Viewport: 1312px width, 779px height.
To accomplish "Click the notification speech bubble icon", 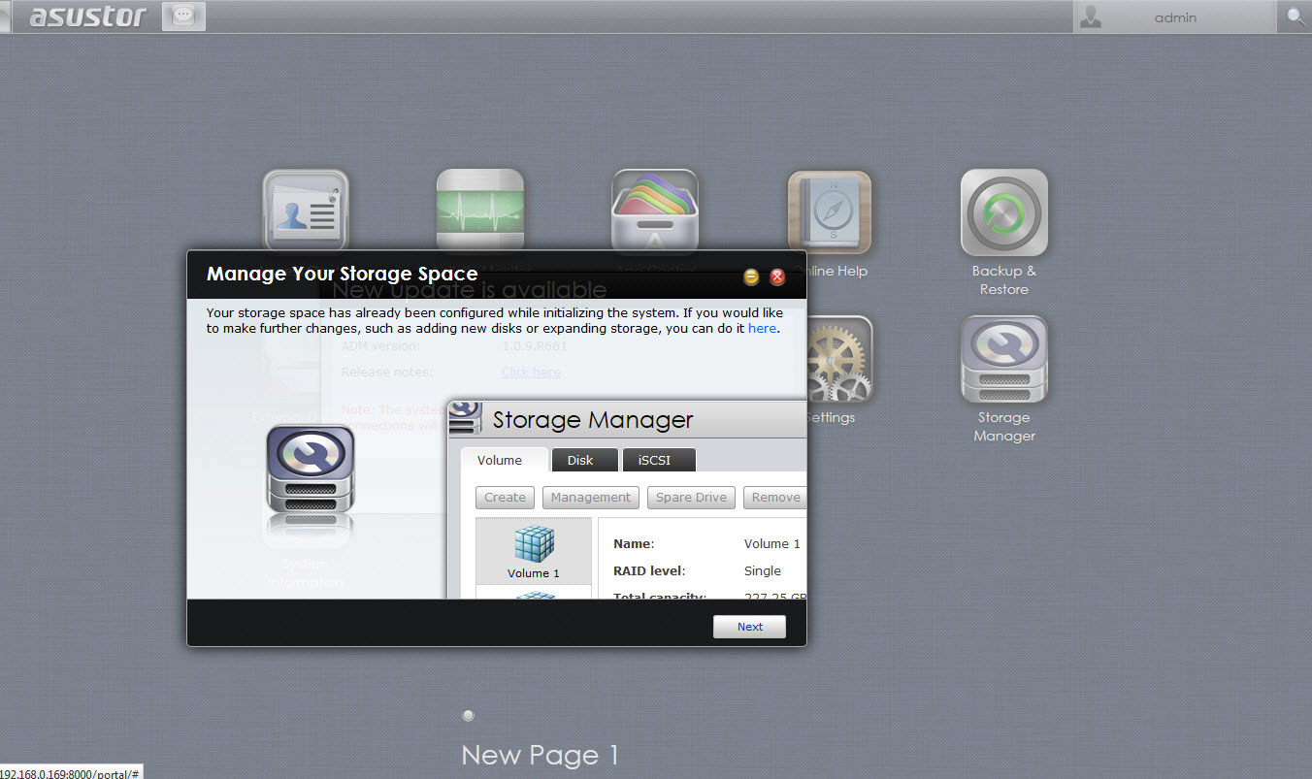I will pyautogui.click(x=183, y=16).
